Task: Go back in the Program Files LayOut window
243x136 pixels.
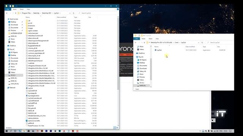Action: 7,13
